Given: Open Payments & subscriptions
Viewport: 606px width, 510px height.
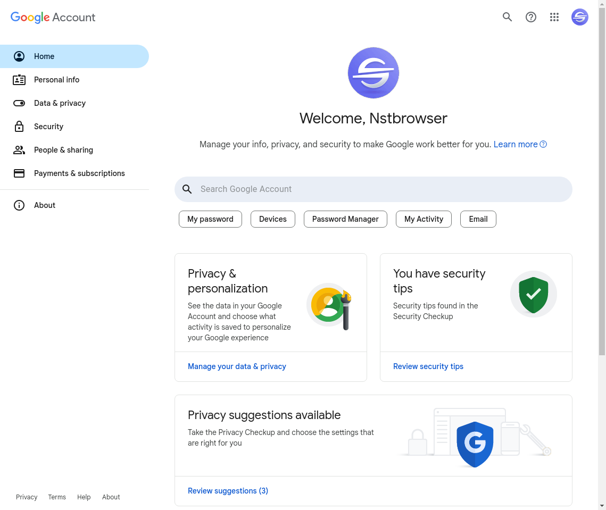Looking at the screenshot, I should 74,173.
